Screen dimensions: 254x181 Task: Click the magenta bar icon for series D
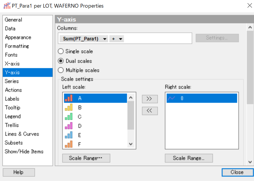pyautogui.click(x=68, y=126)
